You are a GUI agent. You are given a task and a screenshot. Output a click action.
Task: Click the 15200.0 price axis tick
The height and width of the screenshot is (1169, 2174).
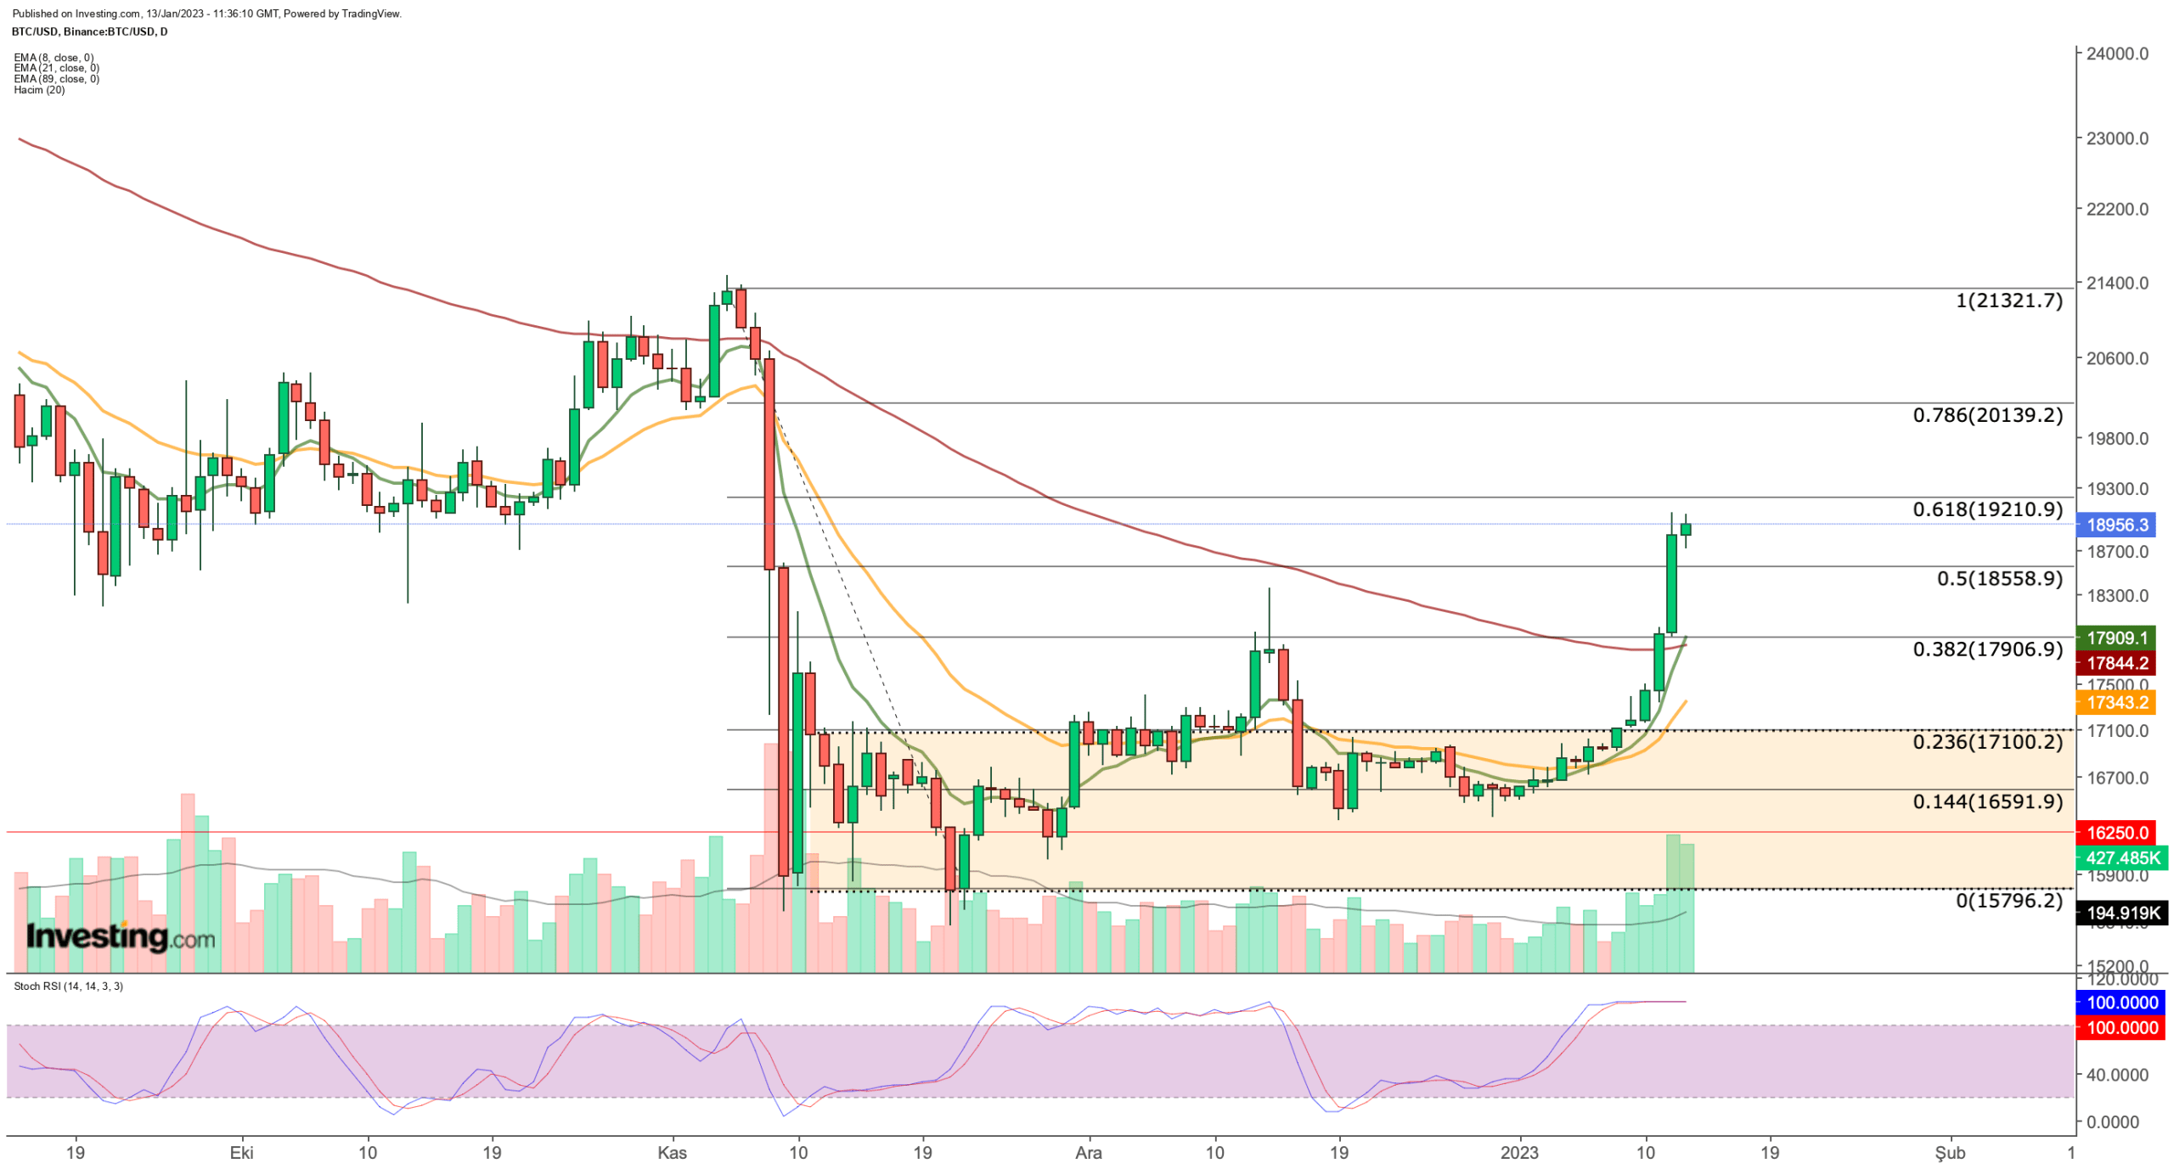pyautogui.click(x=2117, y=966)
